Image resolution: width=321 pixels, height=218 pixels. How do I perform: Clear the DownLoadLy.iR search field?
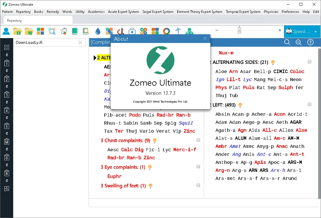tap(80, 42)
